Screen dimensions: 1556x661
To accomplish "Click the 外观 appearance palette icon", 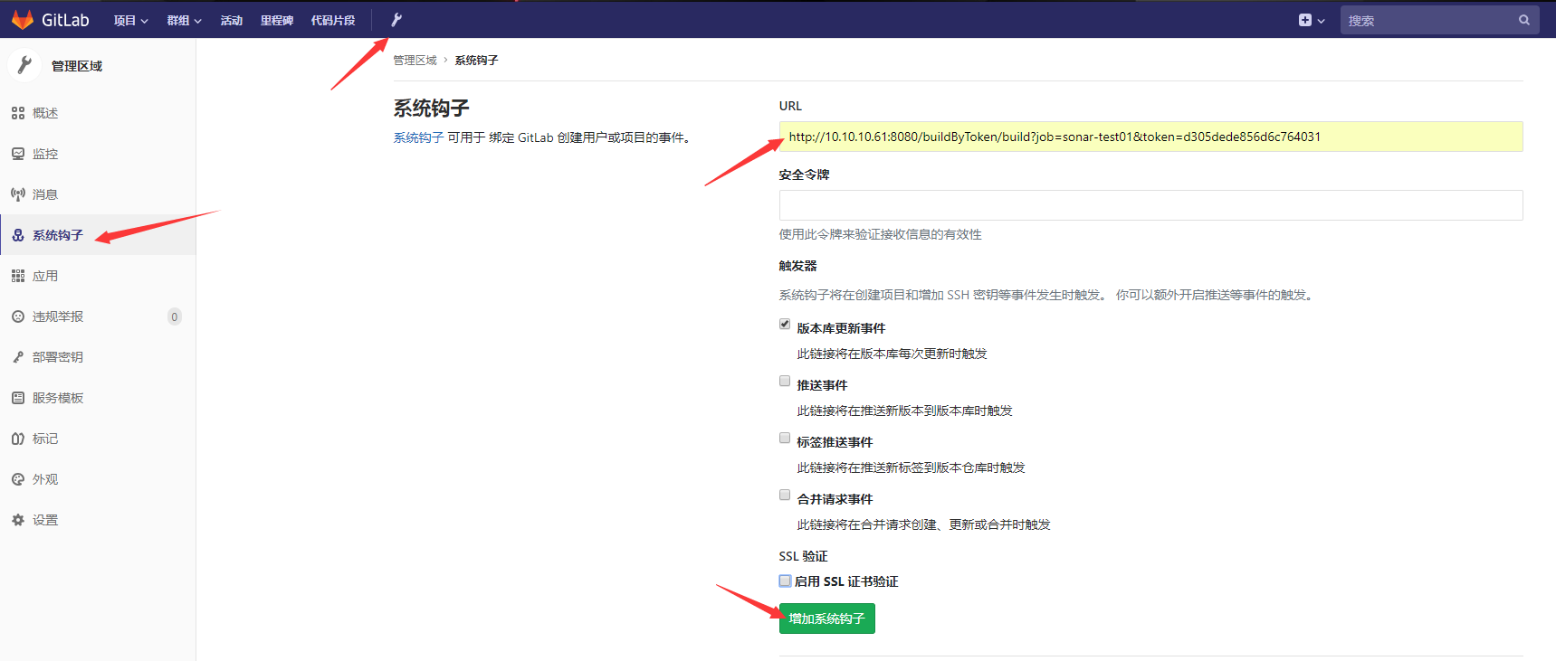I will [18, 479].
